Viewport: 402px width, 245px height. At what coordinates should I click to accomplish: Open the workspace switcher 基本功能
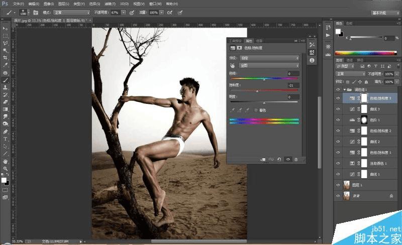[385, 13]
